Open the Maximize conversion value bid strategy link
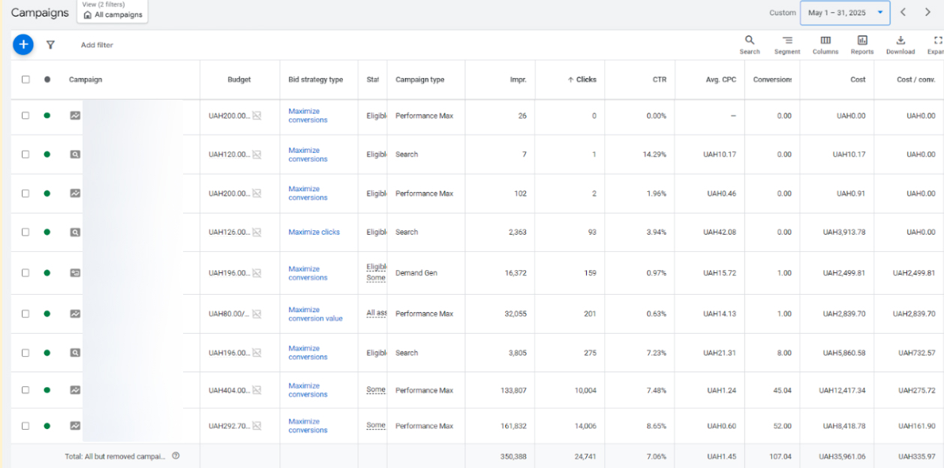This screenshot has height=468, width=944. [x=315, y=314]
